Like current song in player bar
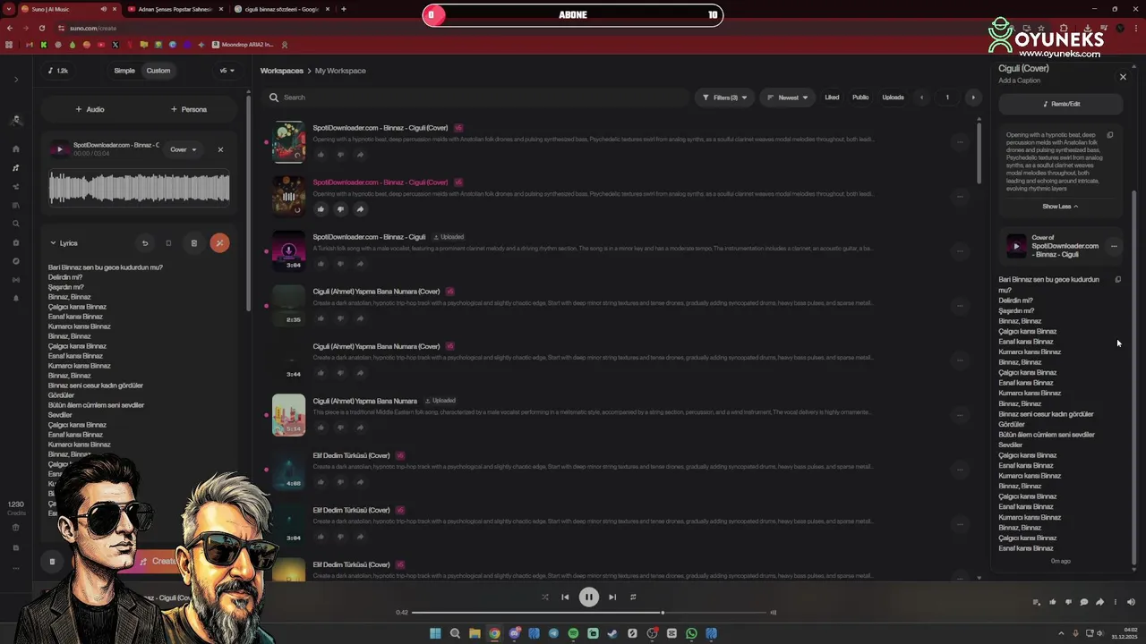 [x=1052, y=602]
